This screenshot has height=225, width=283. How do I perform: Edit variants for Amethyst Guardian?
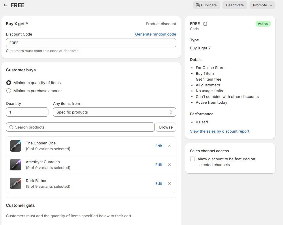159,165
